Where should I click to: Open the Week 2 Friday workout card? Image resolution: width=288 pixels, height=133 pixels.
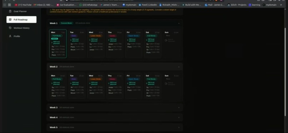point(134,86)
